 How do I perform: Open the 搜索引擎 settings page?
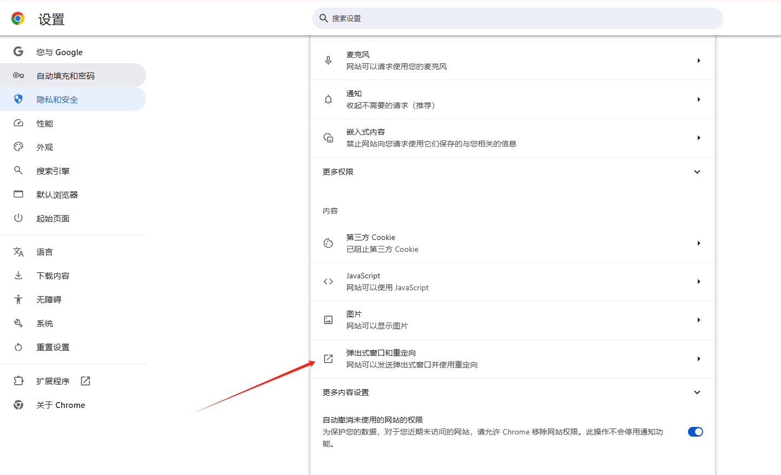(x=73, y=171)
